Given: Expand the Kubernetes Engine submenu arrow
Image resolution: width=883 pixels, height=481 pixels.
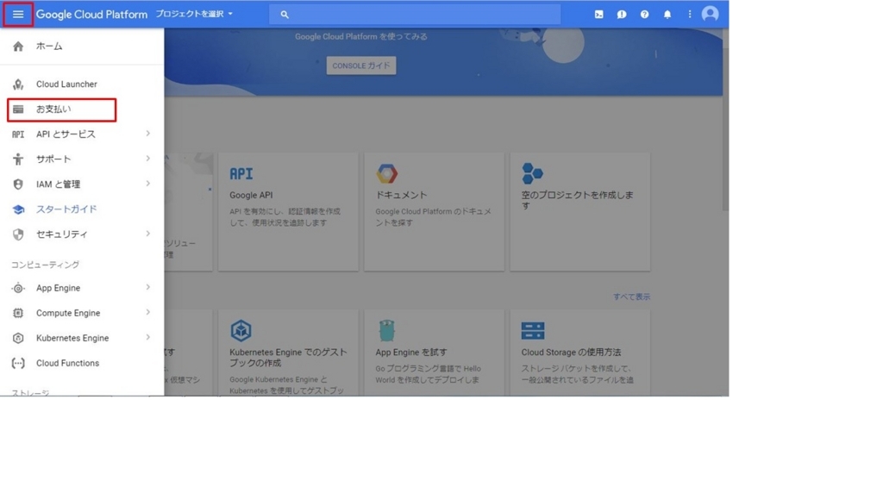Looking at the screenshot, I should coord(148,337).
